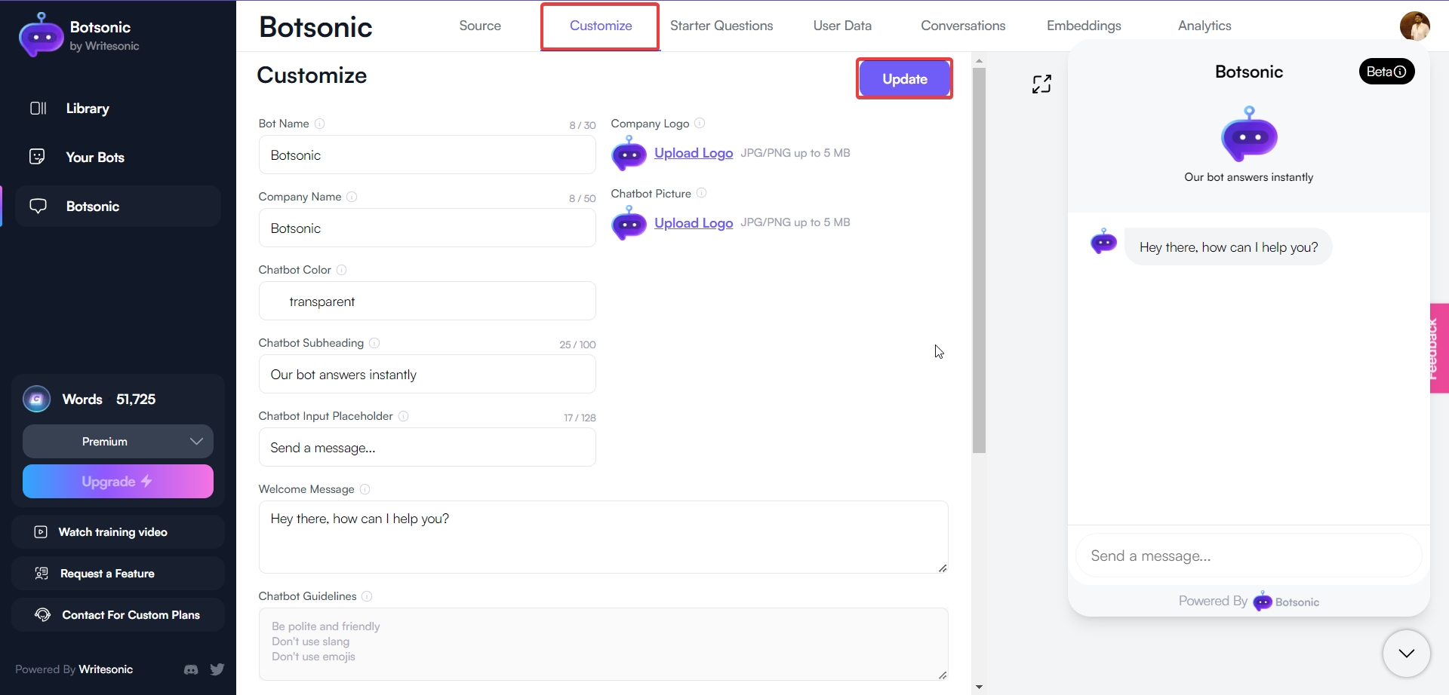Open Contact For Custom Plans
Screen dimensions: 1449x695
[x=118, y=615]
